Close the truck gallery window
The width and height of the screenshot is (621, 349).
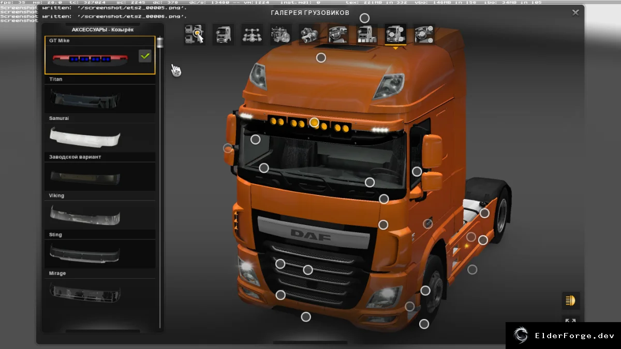575,12
